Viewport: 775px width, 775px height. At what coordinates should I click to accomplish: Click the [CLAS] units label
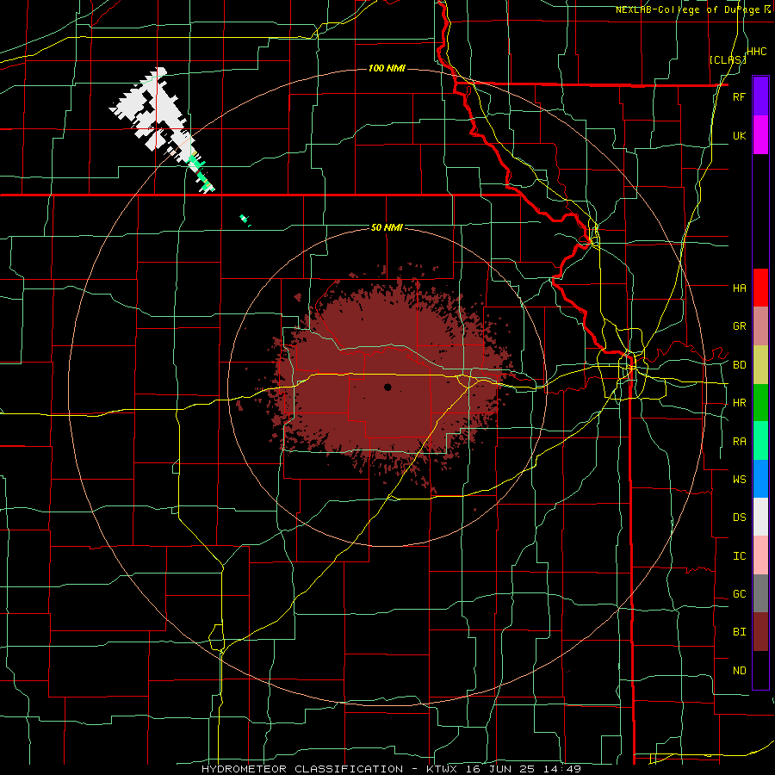click(x=728, y=59)
